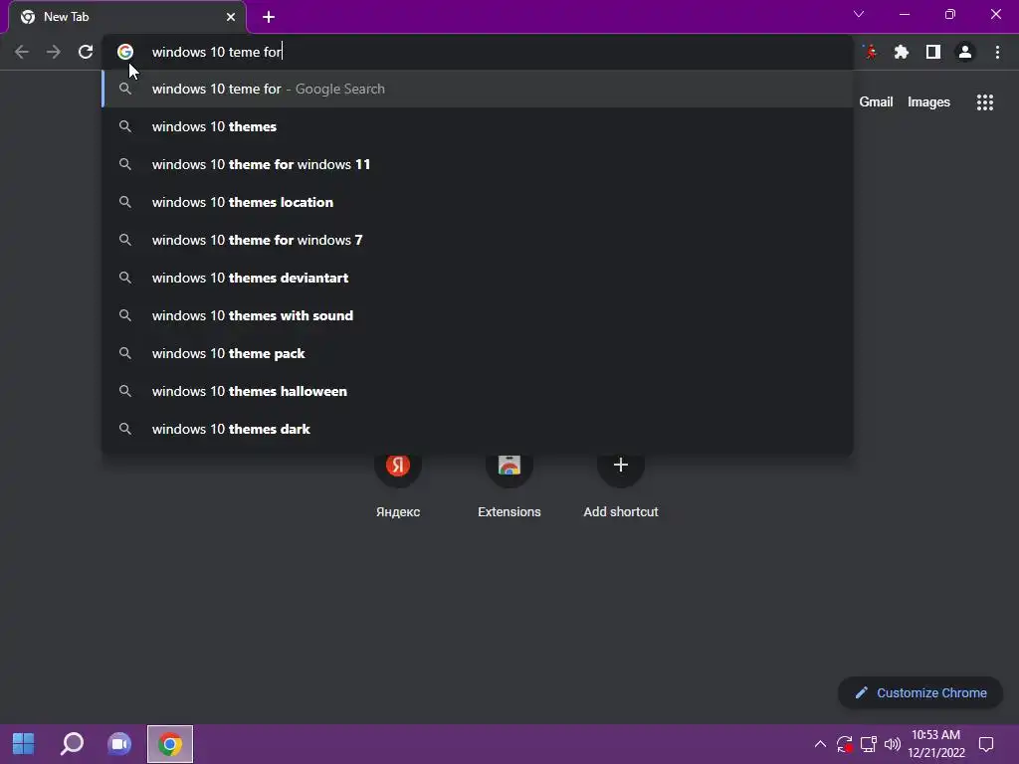Open the network tray icon

pos(868,744)
